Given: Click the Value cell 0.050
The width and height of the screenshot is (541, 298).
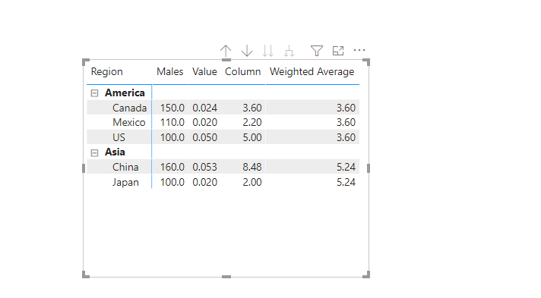Looking at the screenshot, I should (205, 137).
